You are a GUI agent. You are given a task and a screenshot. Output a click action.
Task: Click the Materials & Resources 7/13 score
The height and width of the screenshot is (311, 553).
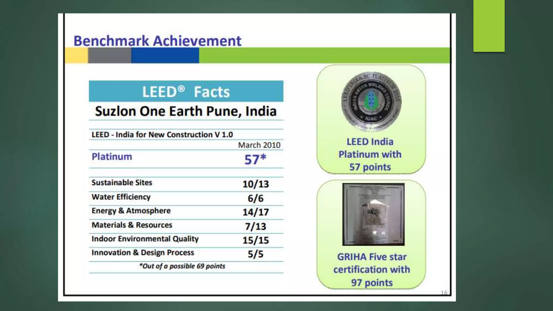pos(255,226)
